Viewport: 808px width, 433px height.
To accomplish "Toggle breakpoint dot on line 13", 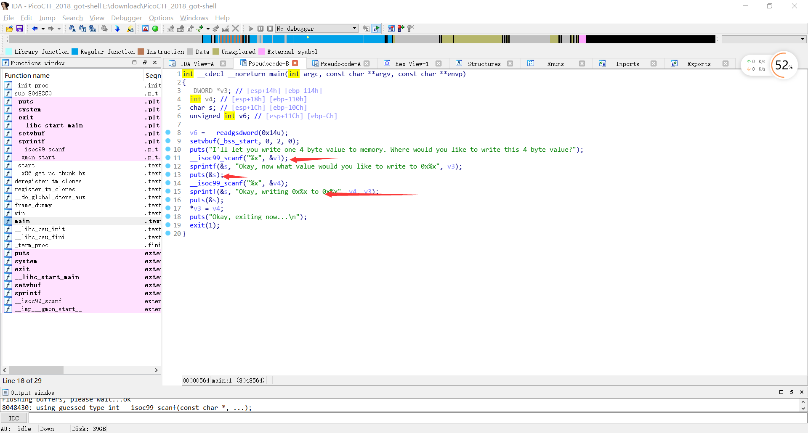I will [168, 174].
